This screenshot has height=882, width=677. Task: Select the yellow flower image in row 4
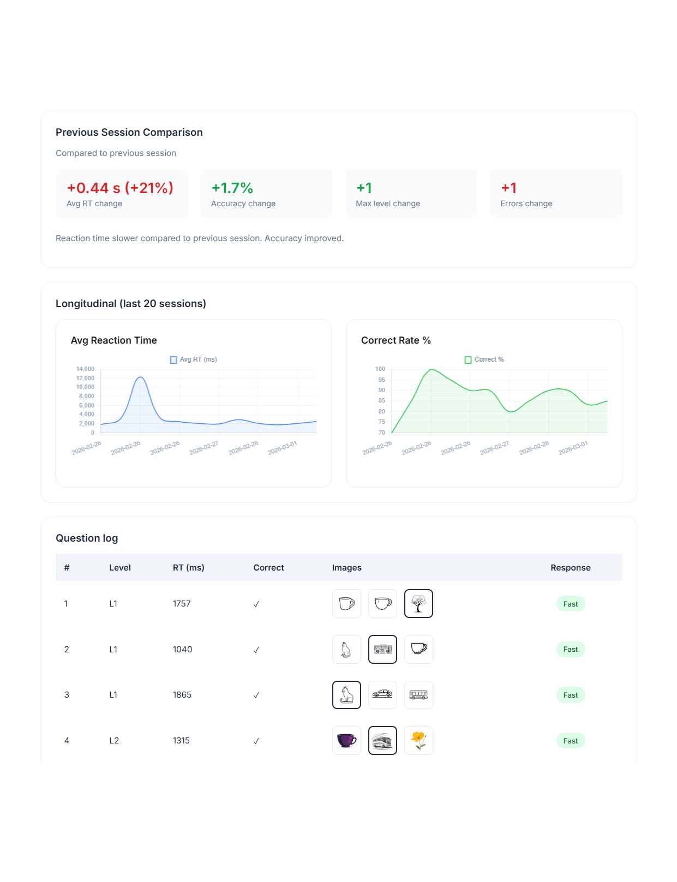click(418, 740)
